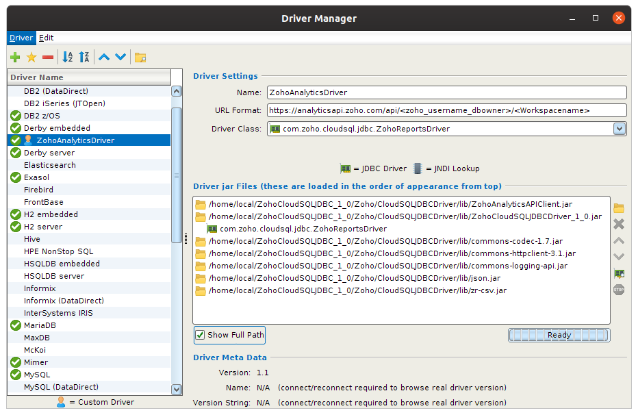Click the URL Format text field
The width and height of the screenshot is (638, 415).
446,110
